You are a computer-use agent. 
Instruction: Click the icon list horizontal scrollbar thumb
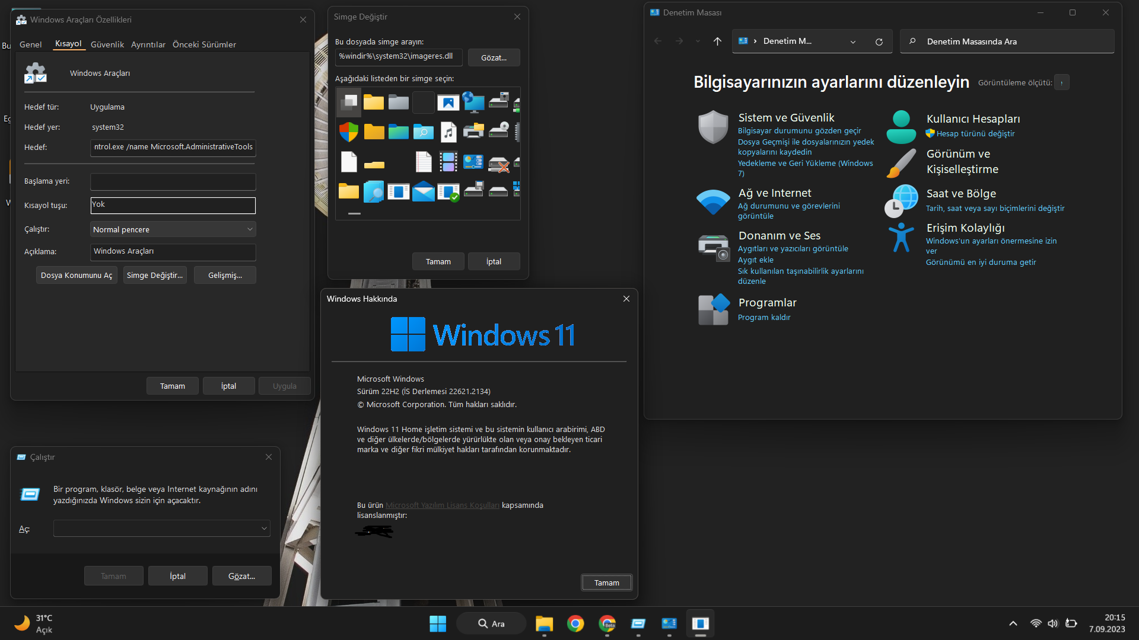(354, 213)
